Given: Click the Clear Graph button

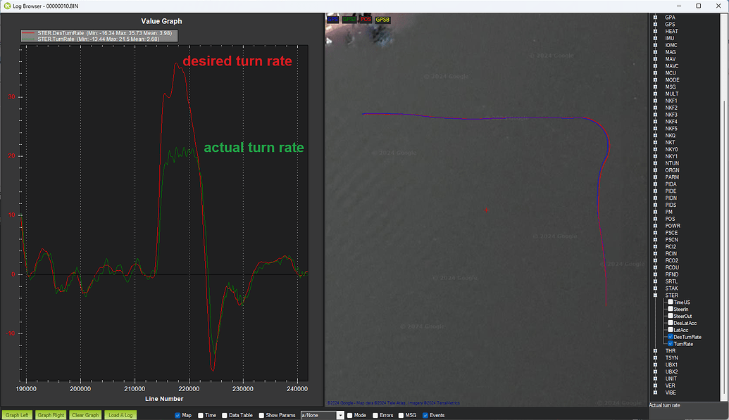Looking at the screenshot, I should [x=87, y=415].
